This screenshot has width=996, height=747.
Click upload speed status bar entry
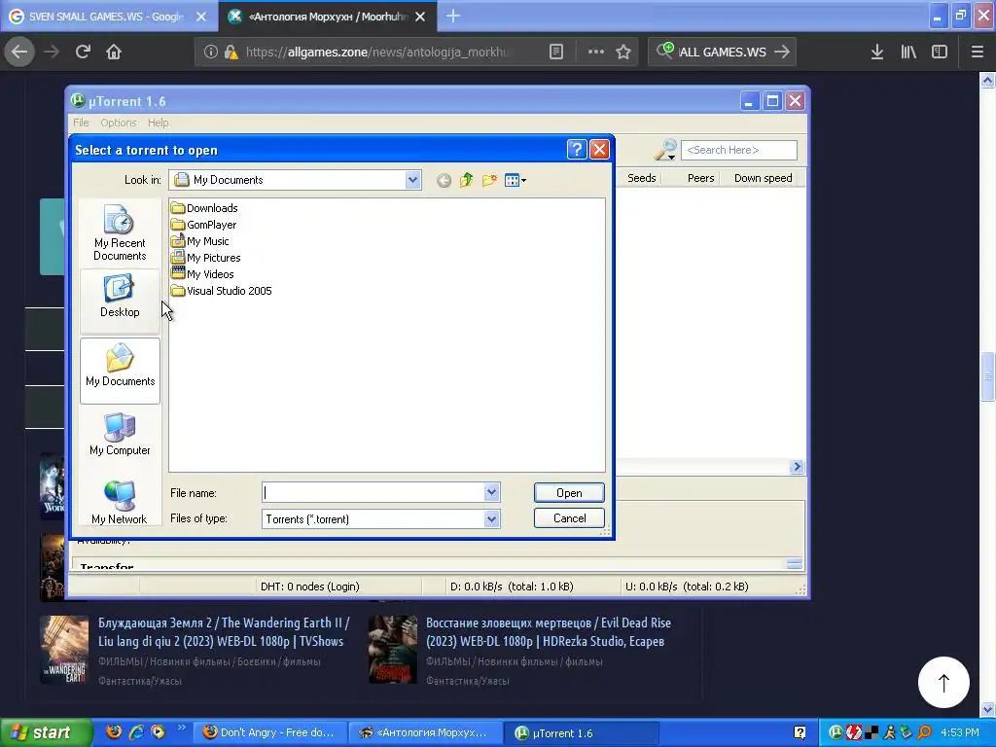687,587
